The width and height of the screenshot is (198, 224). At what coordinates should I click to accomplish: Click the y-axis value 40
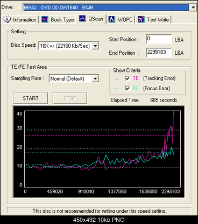(x=19, y=113)
